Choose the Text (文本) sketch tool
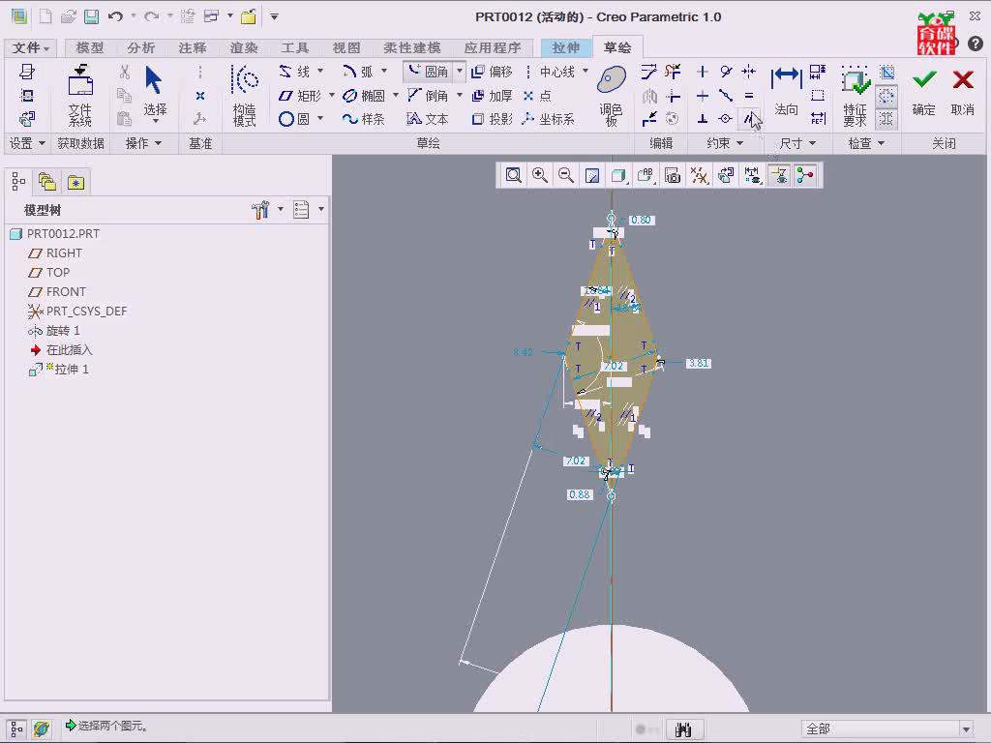The width and height of the screenshot is (991, 743). click(x=428, y=119)
